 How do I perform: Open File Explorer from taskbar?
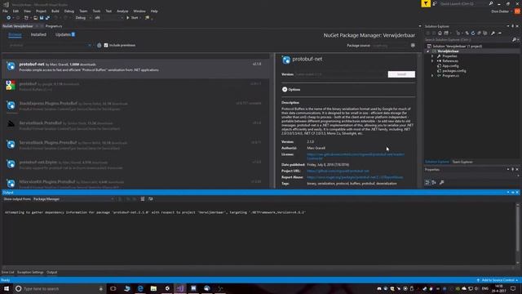pyautogui.click(x=153, y=288)
